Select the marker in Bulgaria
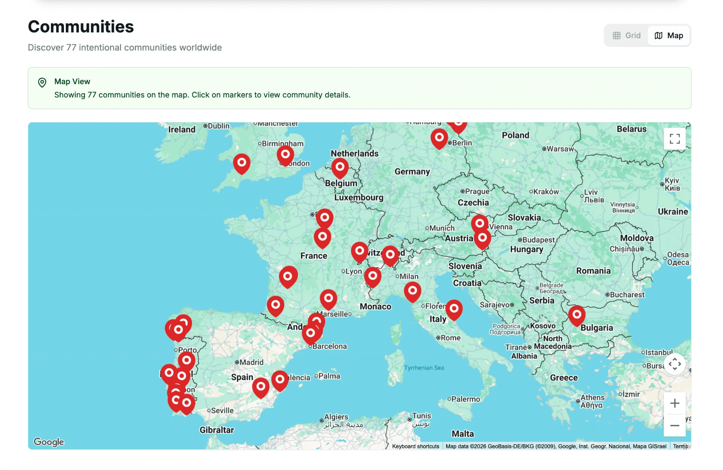 click(577, 316)
